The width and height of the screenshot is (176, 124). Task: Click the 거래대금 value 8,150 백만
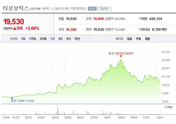tap(159, 30)
